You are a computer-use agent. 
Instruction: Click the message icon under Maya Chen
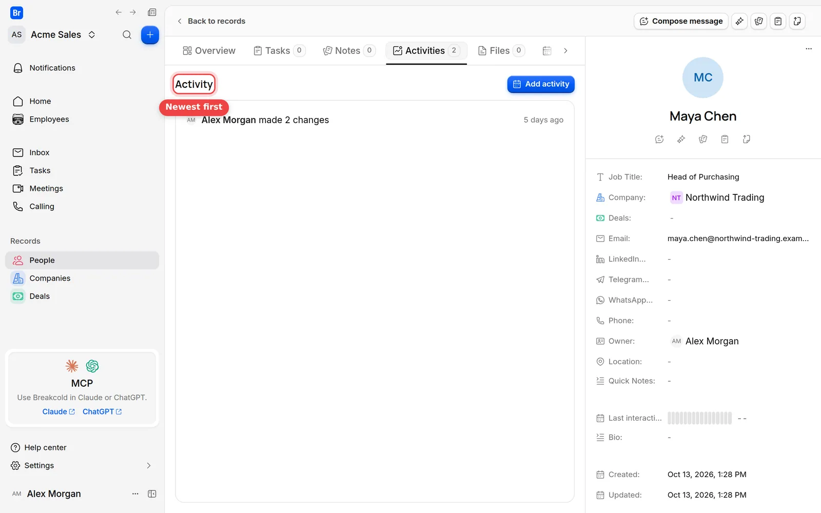659,139
